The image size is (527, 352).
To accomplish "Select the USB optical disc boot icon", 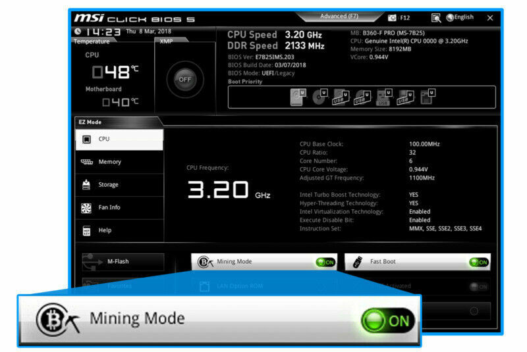I will click(x=362, y=97).
